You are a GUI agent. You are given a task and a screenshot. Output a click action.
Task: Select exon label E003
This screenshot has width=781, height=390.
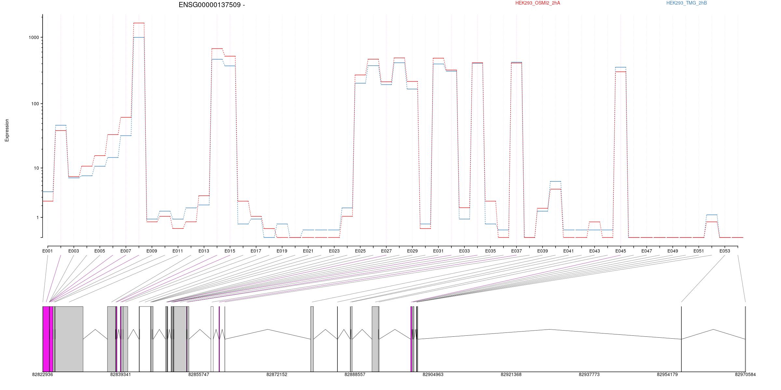pos(74,251)
